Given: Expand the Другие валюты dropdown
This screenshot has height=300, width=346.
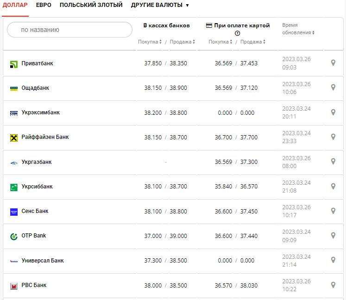Looking at the screenshot, I should [x=160, y=5].
